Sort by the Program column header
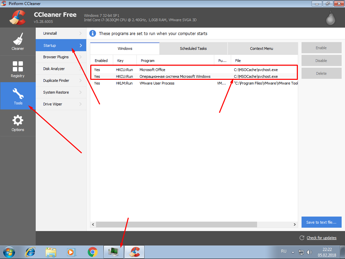This screenshot has width=345, height=259. 175,61
